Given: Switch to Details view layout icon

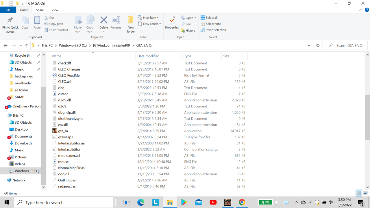Looking at the screenshot, I should (359, 193).
